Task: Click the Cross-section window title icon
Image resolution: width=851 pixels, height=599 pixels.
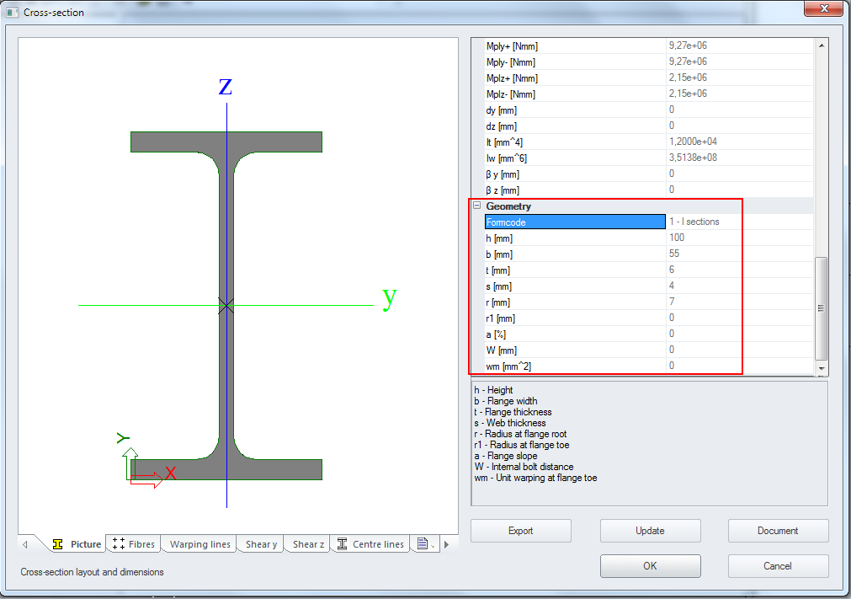Action: coord(12,12)
